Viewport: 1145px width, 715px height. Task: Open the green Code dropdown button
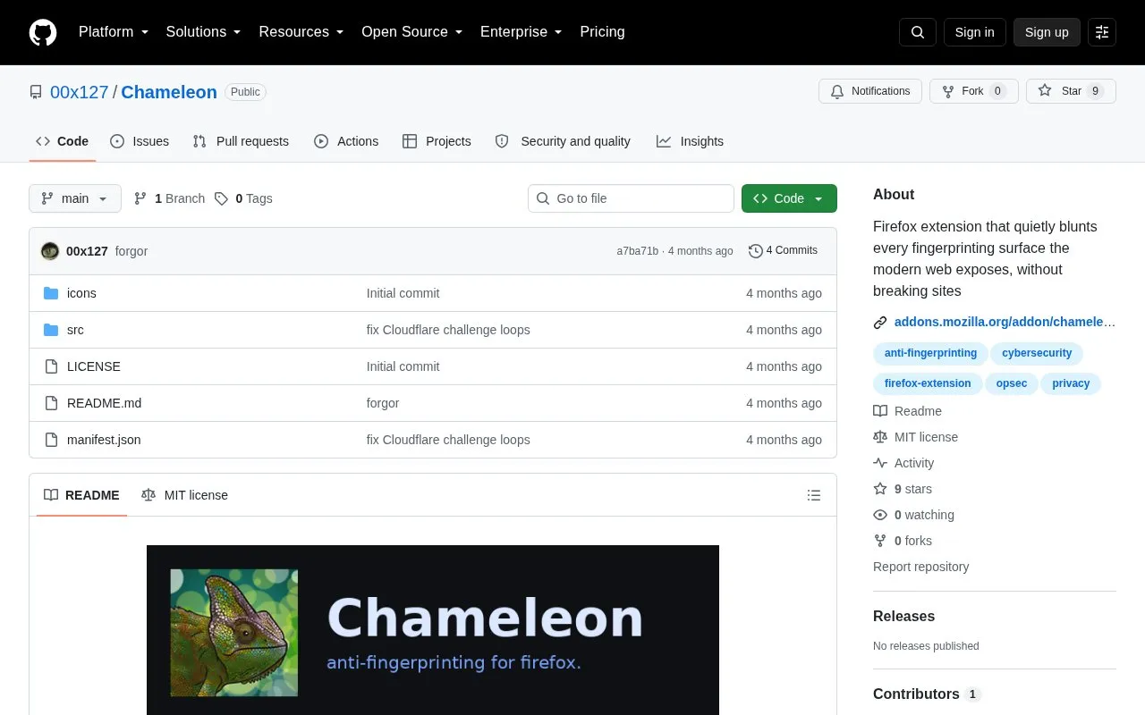click(x=789, y=198)
